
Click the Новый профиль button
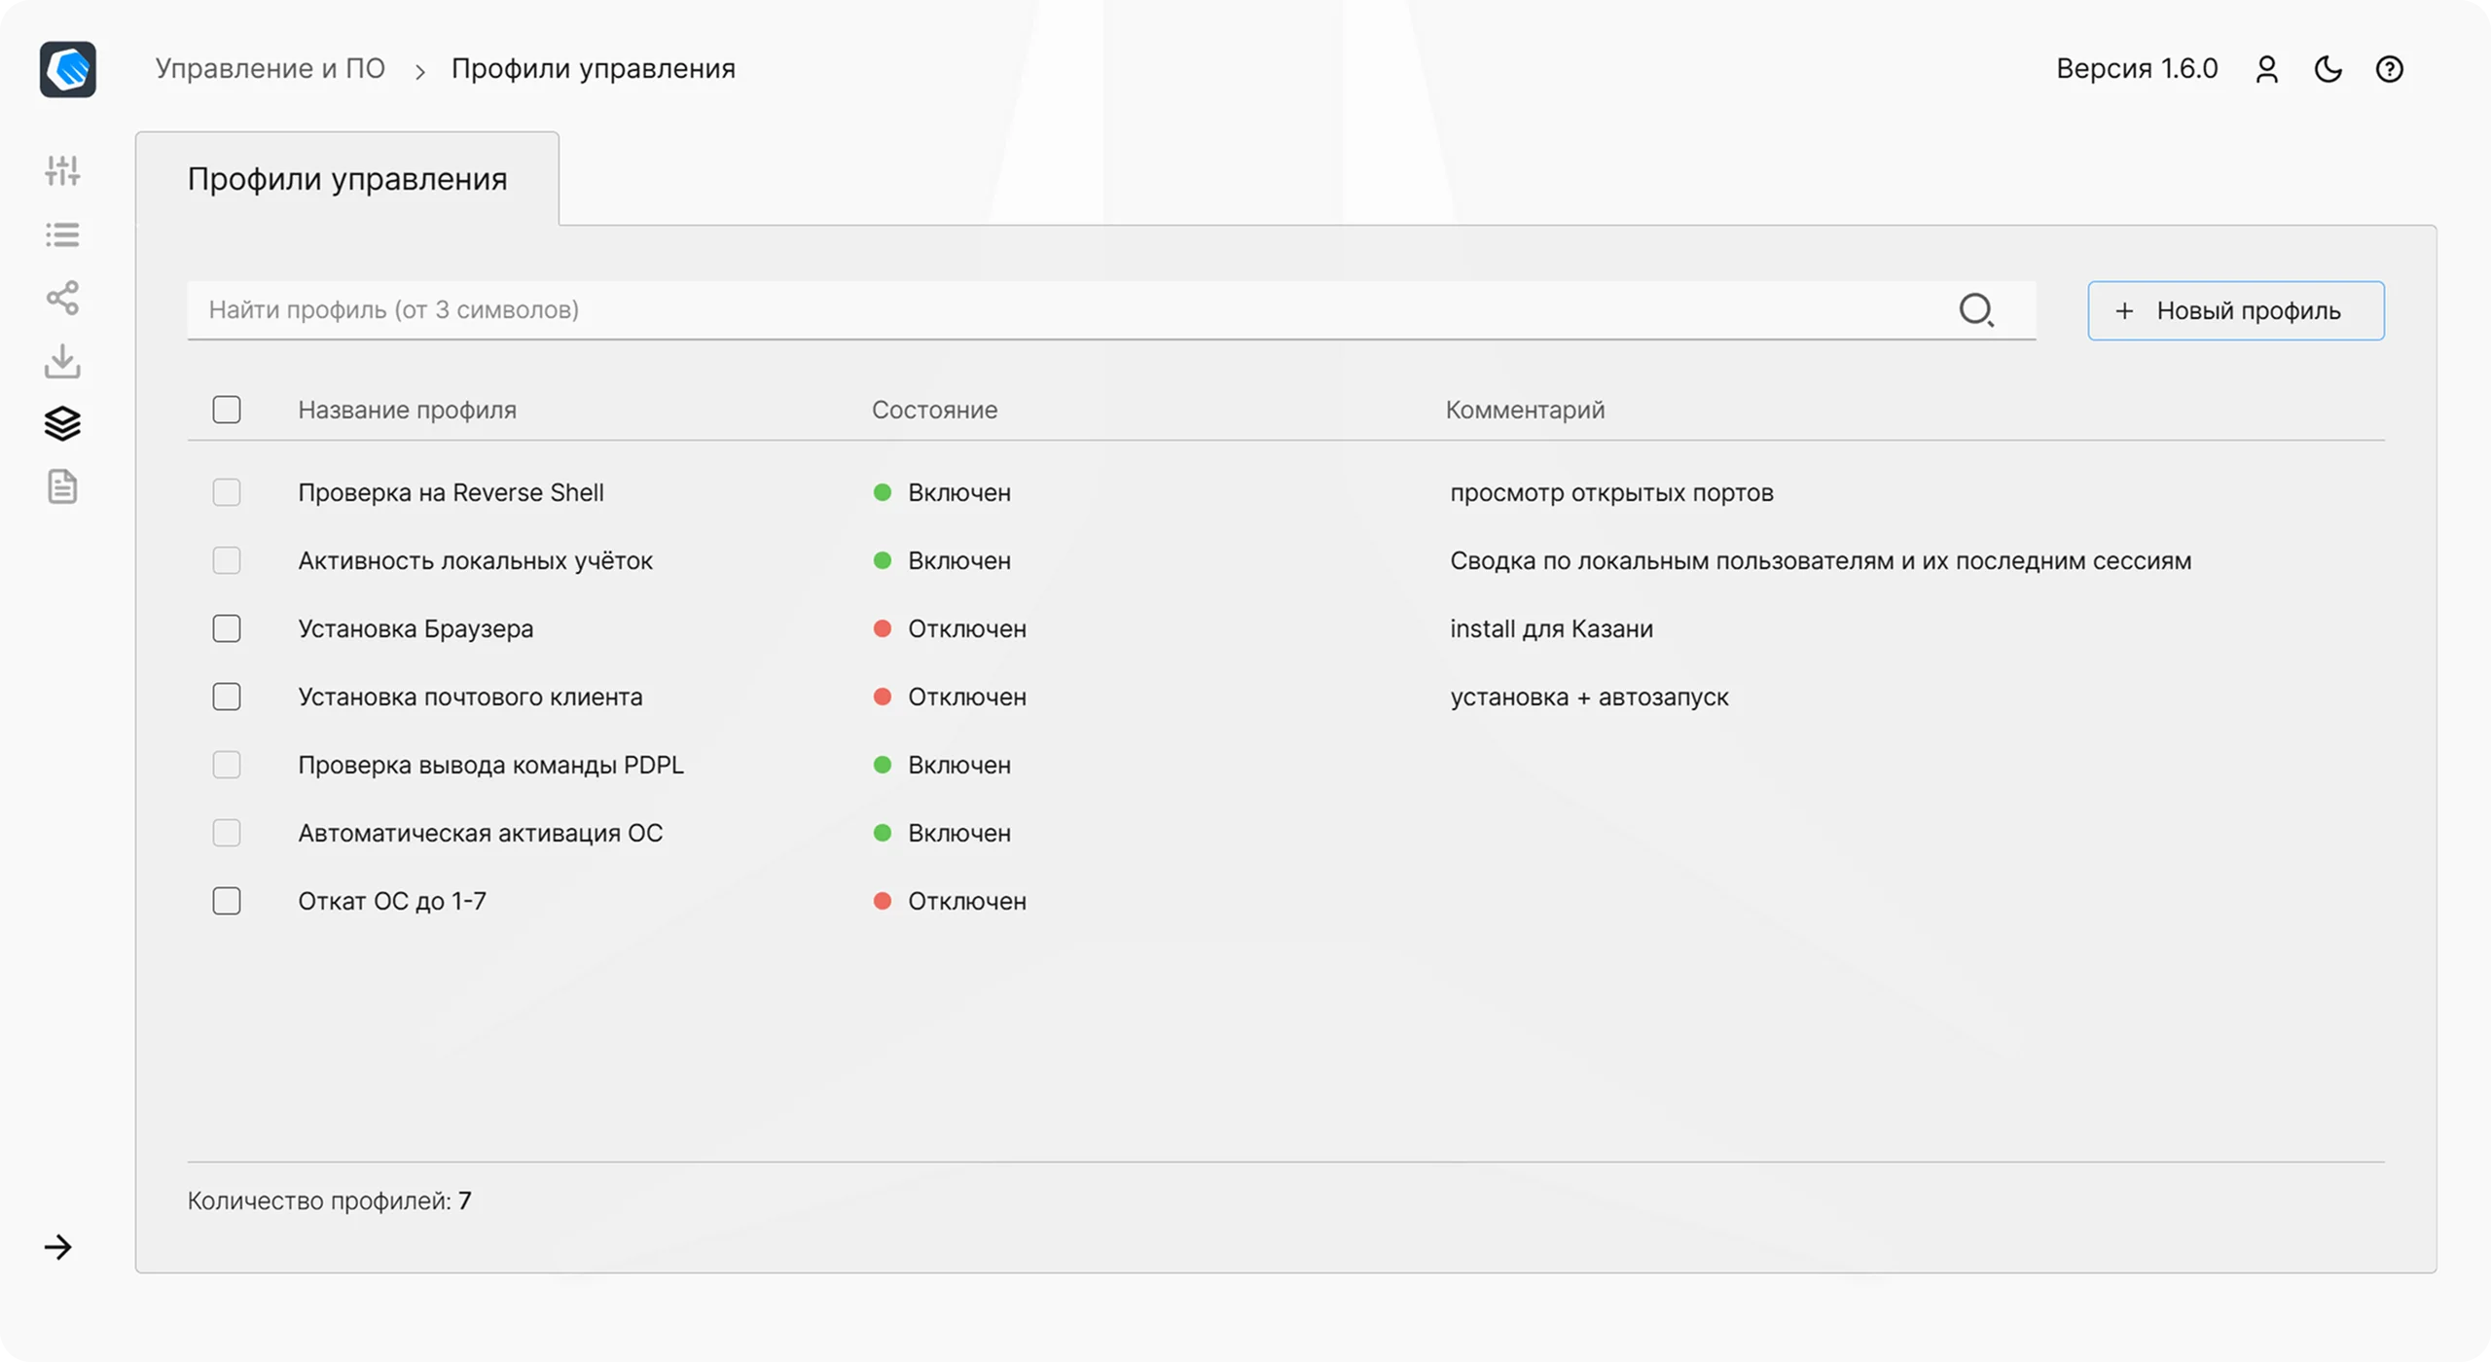coord(2236,310)
